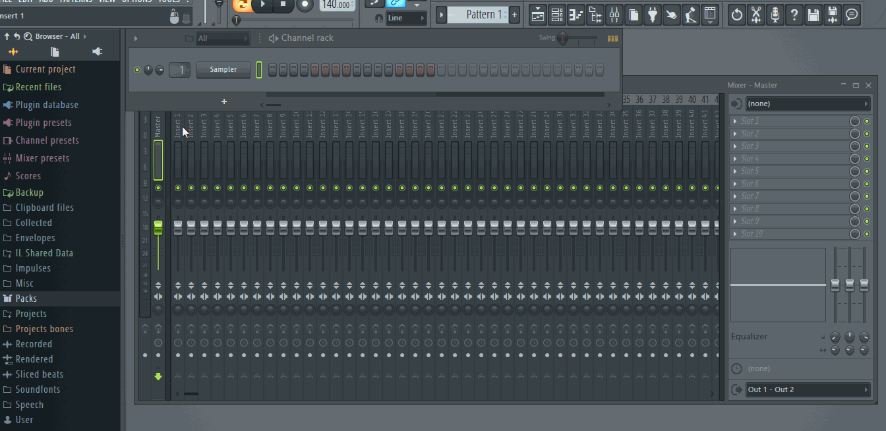Screen dimensions: 886x431
Task: Click the Stop transport button
Action: [x=283, y=5]
